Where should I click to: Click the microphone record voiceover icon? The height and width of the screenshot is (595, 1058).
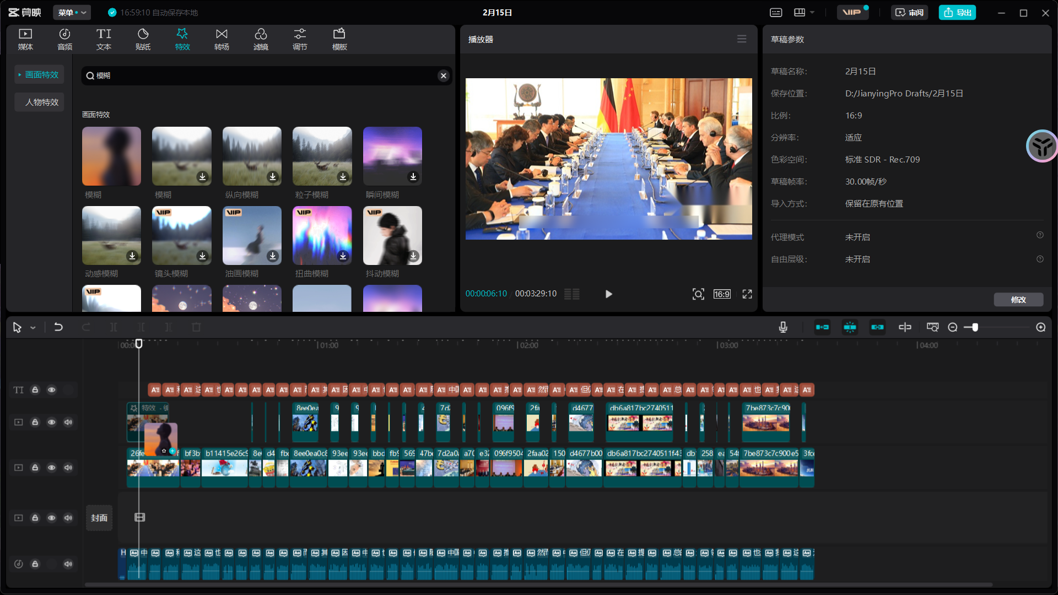pyautogui.click(x=783, y=327)
